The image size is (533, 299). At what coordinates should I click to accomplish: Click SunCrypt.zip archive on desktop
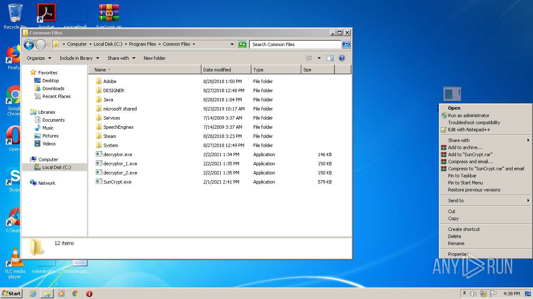(x=109, y=17)
